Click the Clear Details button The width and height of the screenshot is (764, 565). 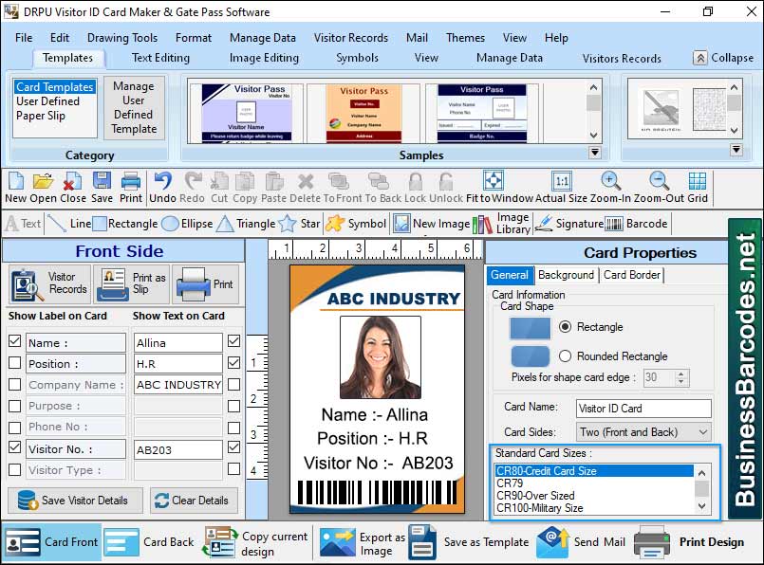pos(194,501)
